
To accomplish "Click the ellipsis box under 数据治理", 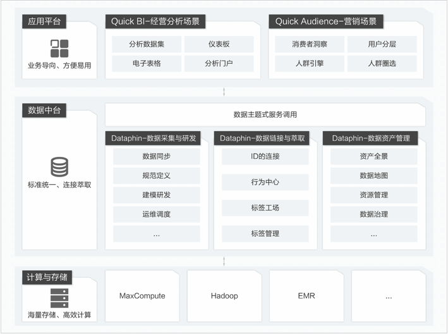I will (x=373, y=234).
